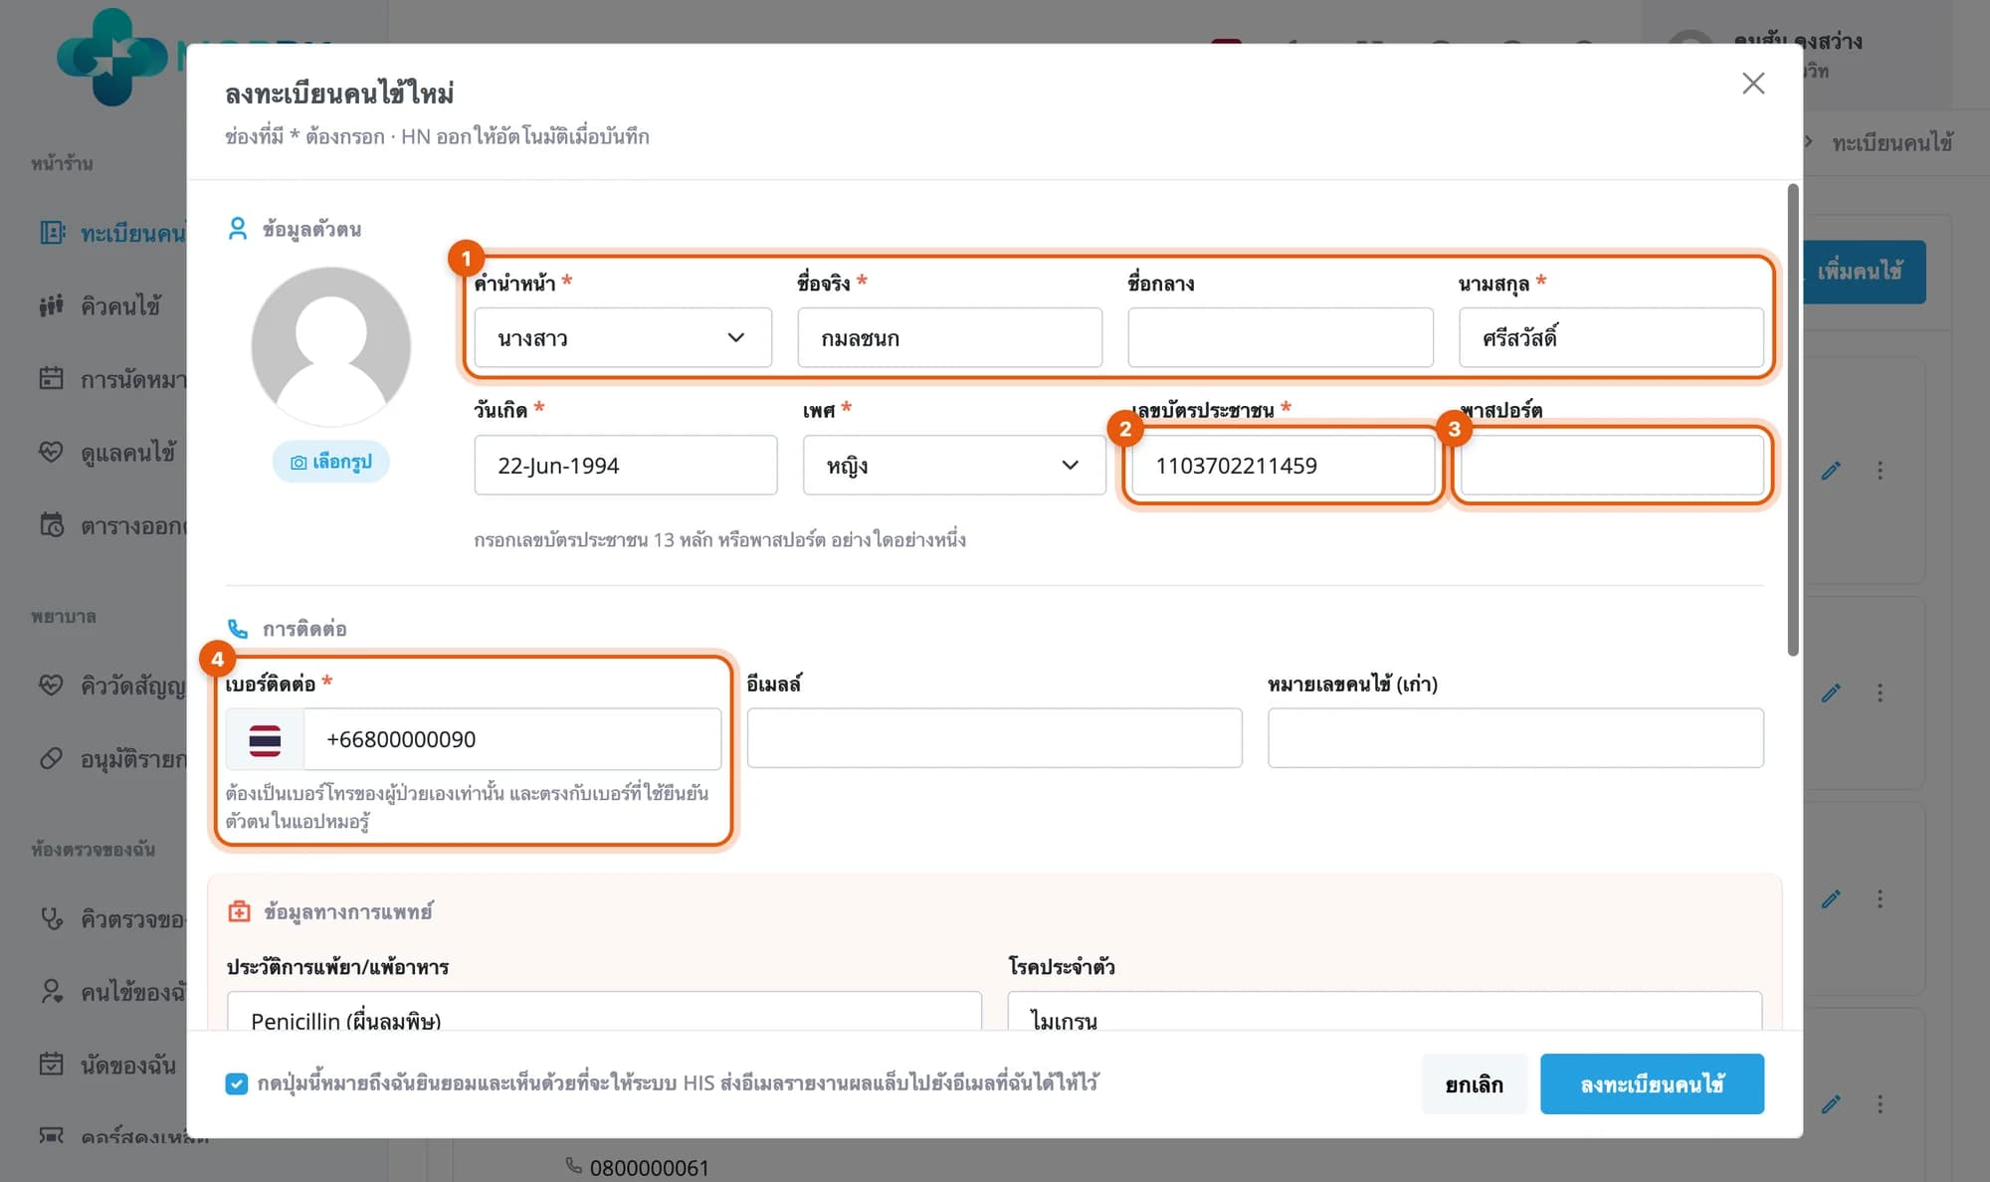Screen dimensions: 1990x1182
Task: Toggle the HIS email consent checkbox
Action: tap(236, 1083)
